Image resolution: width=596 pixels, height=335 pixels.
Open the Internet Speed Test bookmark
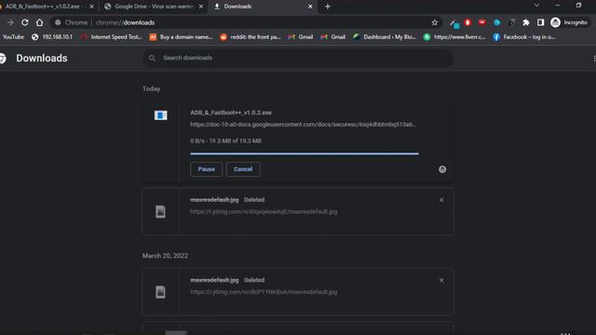(111, 37)
